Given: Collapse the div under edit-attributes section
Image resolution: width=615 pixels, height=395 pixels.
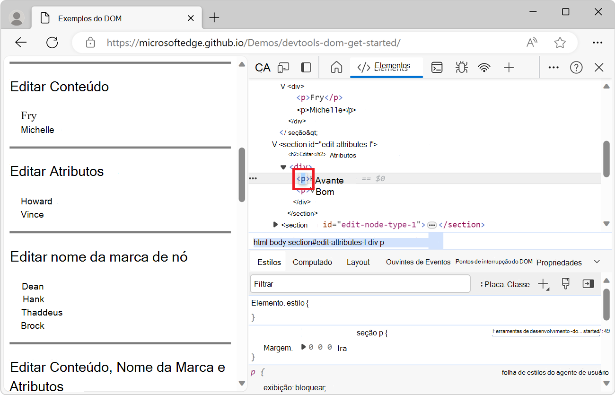Looking at the screenshot, I should point(283,167).
